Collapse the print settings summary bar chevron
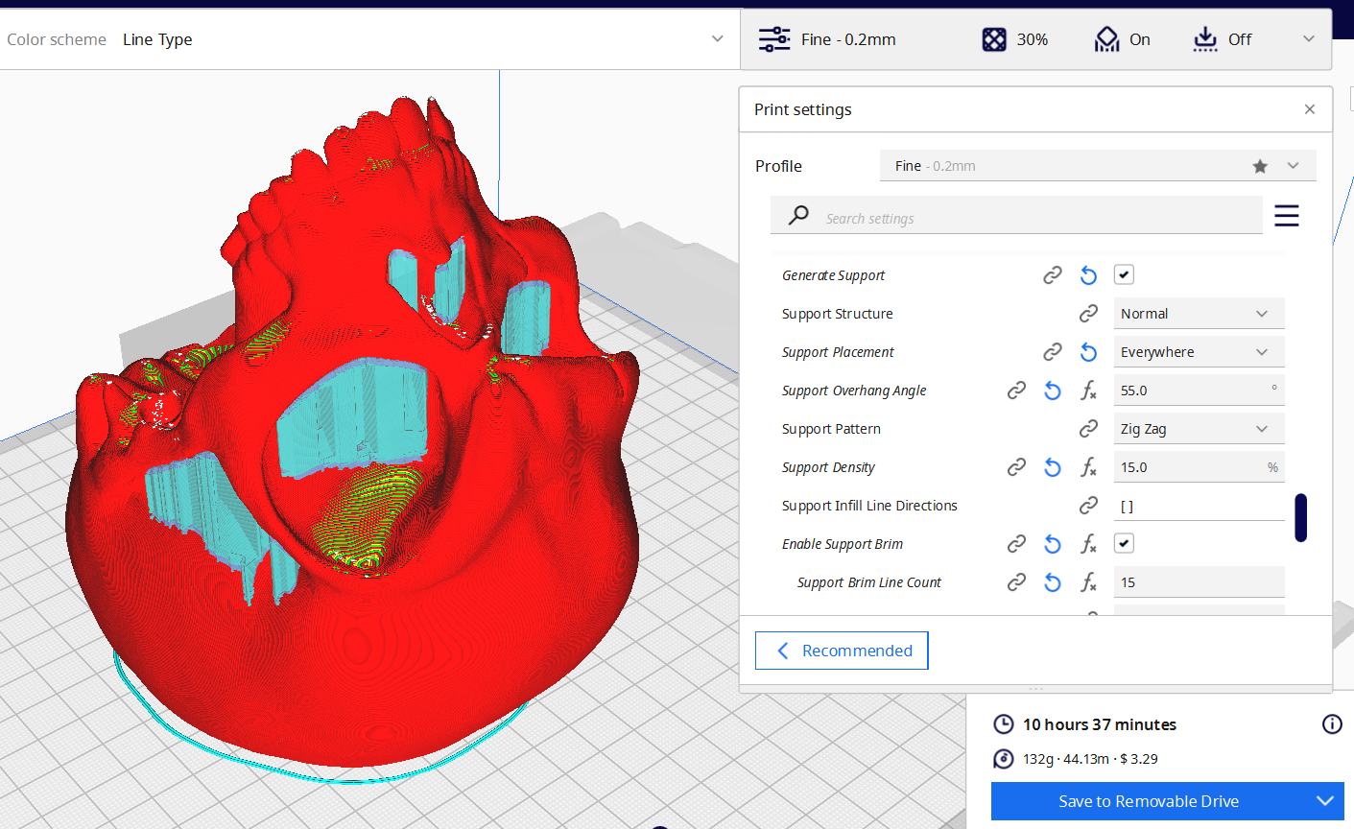The image size is (1354, 829). point(1309,39)
